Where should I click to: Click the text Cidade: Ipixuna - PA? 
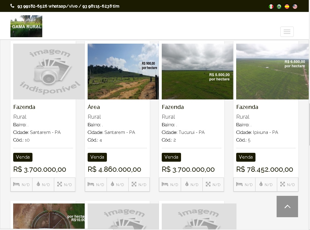tap(257, 132)
